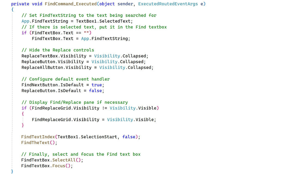Screen dimensions: 290x175
Task: Click the true keyword after FindNextButton.IsDefault
Action: coord(97,85)
